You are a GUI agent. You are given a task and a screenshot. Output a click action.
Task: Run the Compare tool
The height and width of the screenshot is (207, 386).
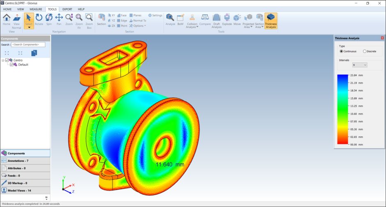[x=205, y=20]
